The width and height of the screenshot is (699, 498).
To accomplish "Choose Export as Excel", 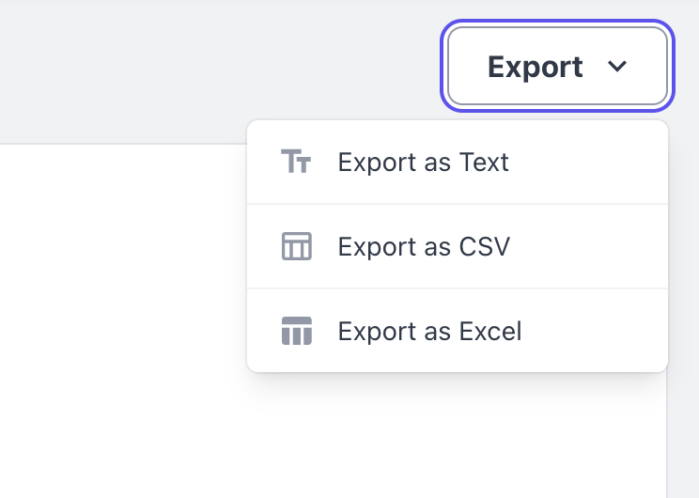I will [458, 331].
